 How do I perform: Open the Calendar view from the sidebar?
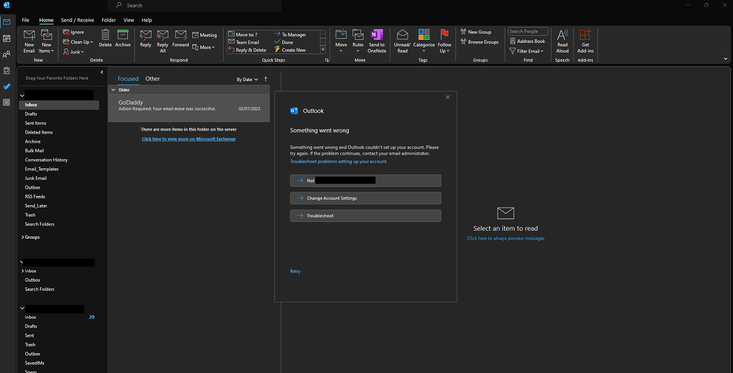pos(7,38)
